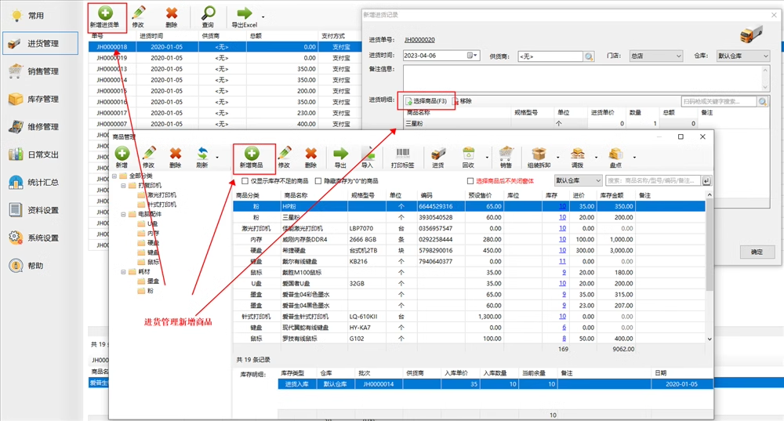Image resolution: width=784 pixels, height=421 pixels.
Task: Click stock link 11 for 戴尔有线键盘 row
Action: coord(562,262)
